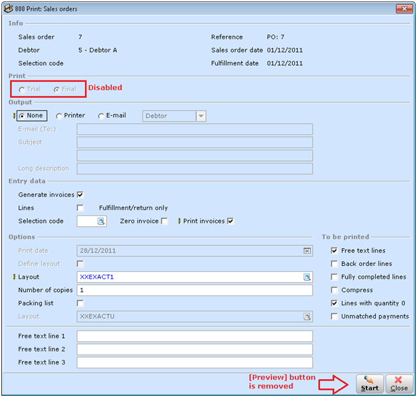Viewport: 417px width, 397px height.
Task: Tick the Zero invoice checkbox
Action: [x=165, y=221]
